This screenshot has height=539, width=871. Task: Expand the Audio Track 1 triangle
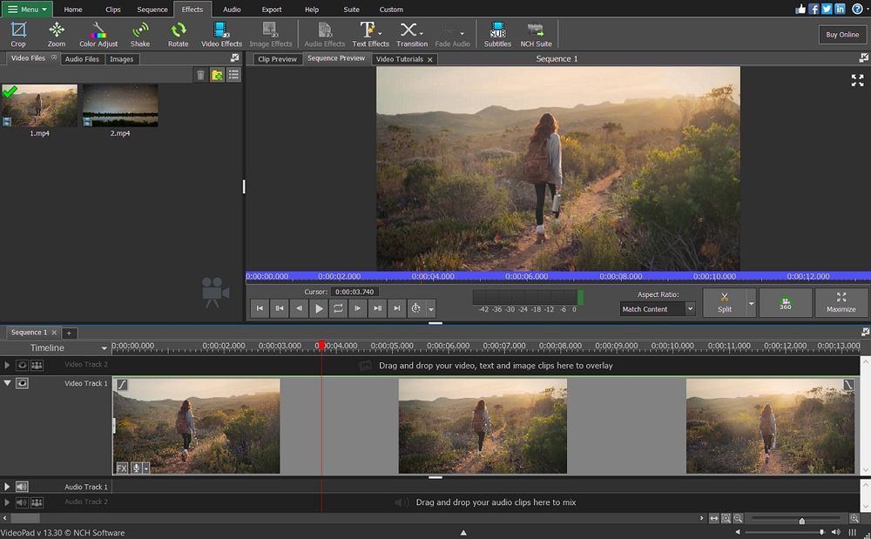(7, 487)
